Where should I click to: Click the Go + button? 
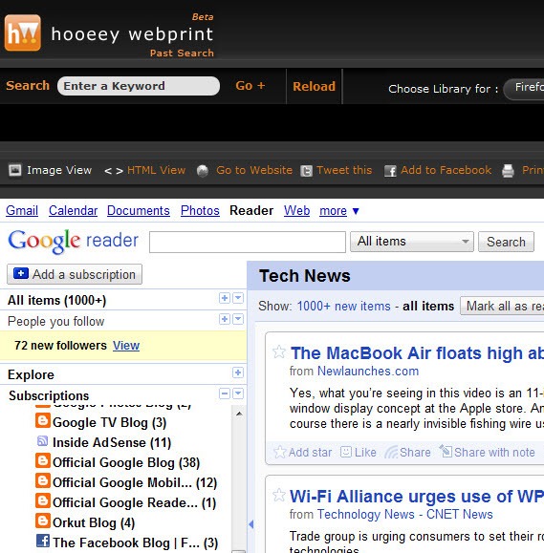coord(250,86)
